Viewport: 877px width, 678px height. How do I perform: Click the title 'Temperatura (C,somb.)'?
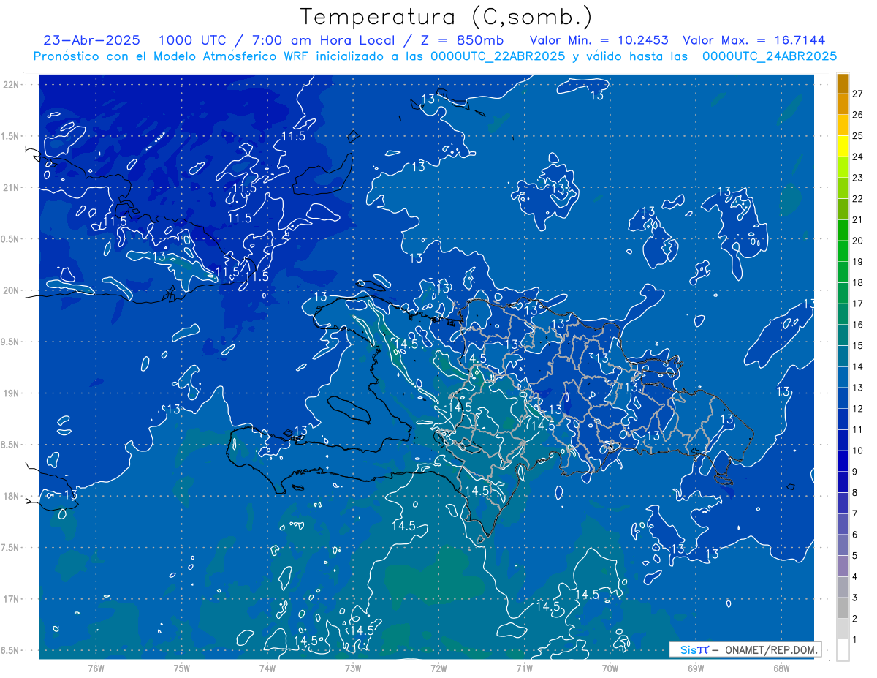pos(446,17)
